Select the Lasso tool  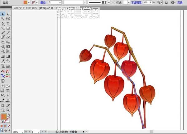click(8, 19)
